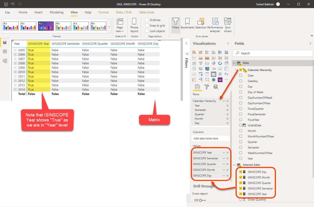Expand the 2014 row in matrix
The image size is (314, 207).
click(15, 90)
